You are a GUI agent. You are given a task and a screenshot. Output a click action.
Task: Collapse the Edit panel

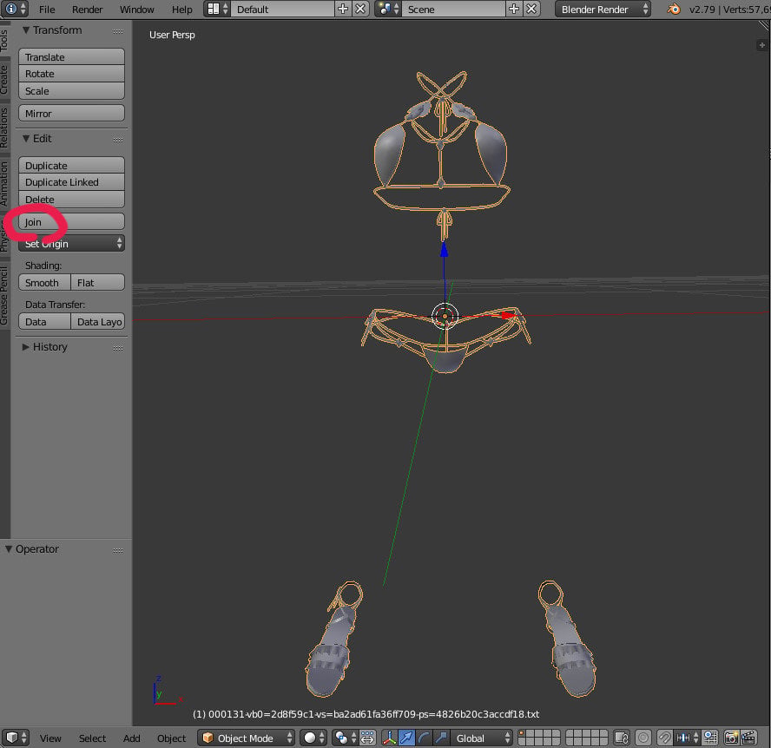click(x=26, y=139)
